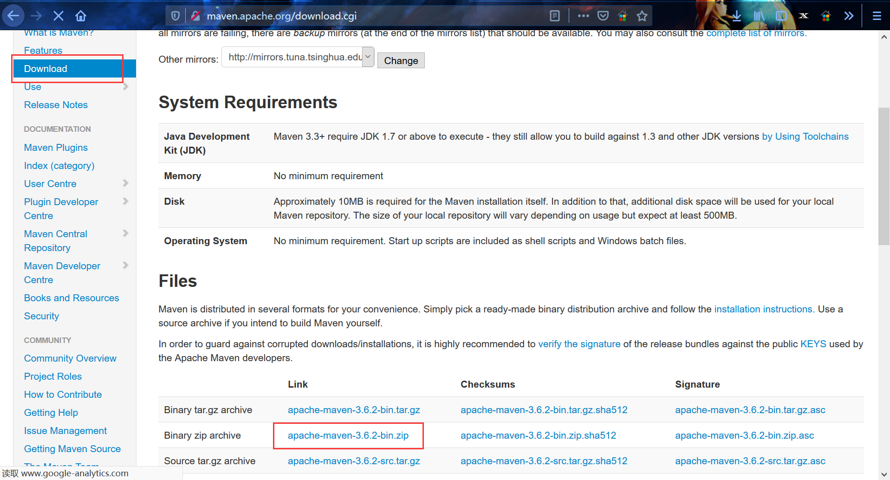Show the sidebars icon
This screenshot has width=890, height=480.
coord(781,16)
